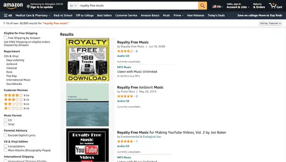Open Customer Service nav item
The height and width of the screenshot is (162, 286).
click(126, 15)
